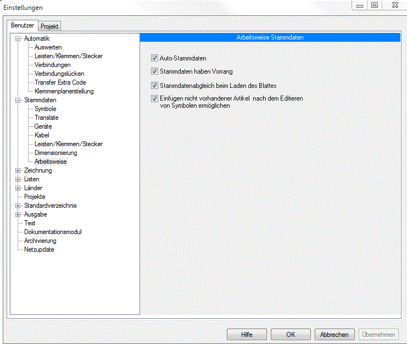Screen dimensions: 407x344
Task: Select Auswerten under Automatik
Action: (x=48, y=47)
